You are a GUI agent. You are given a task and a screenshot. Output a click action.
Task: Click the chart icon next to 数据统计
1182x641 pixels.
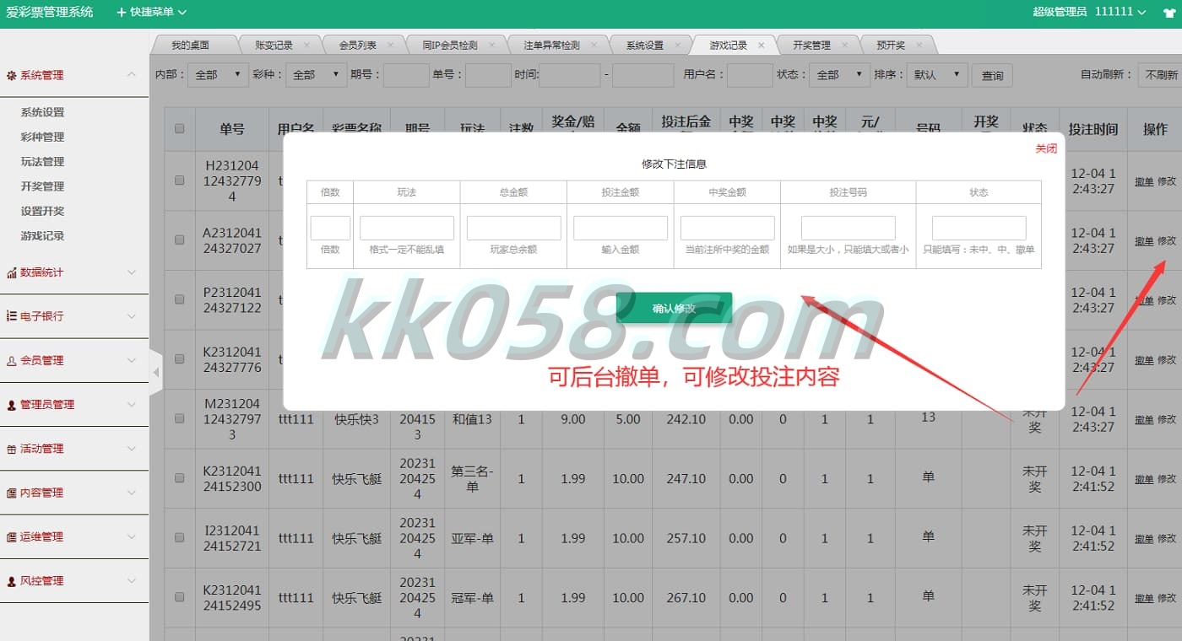(x=11, y=272)
